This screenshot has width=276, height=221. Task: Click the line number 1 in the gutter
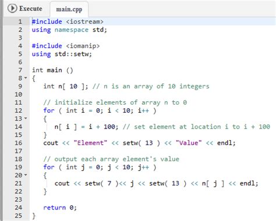20,22
